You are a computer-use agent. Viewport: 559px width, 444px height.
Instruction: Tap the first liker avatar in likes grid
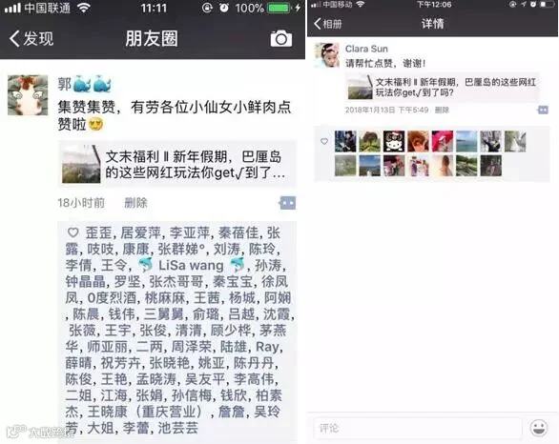pyautogui.click(x=345, y=141)
